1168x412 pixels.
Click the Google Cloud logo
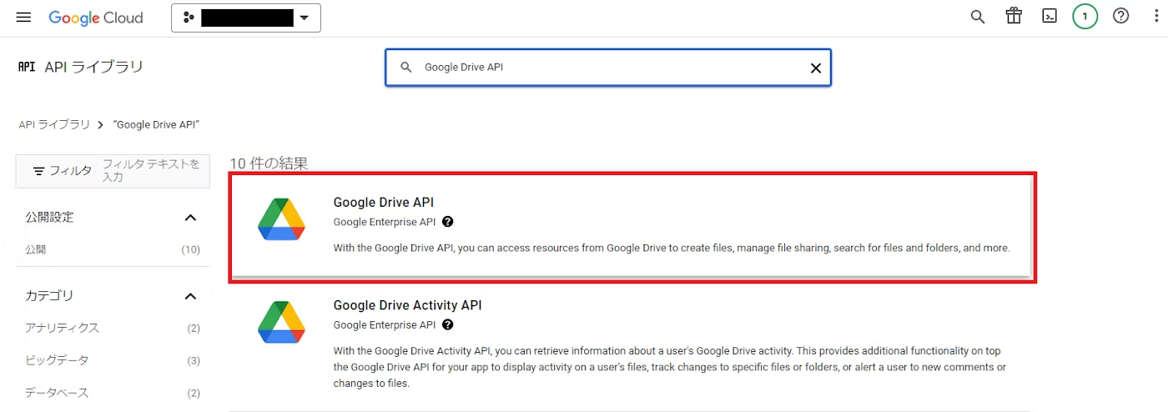pyautogui.click(x=96, y=18)
